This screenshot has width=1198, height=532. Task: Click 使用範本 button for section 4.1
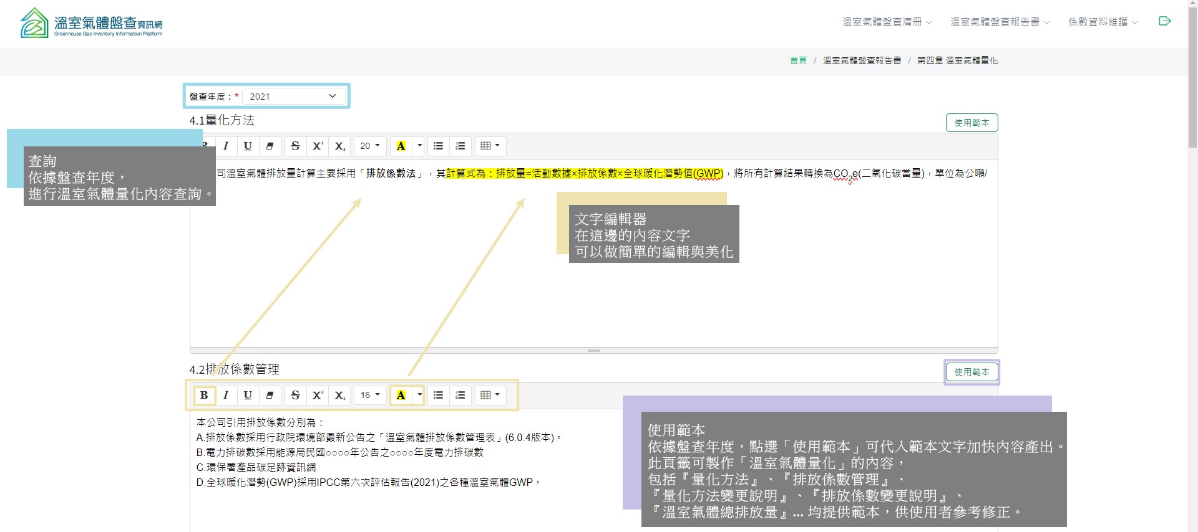972,123
